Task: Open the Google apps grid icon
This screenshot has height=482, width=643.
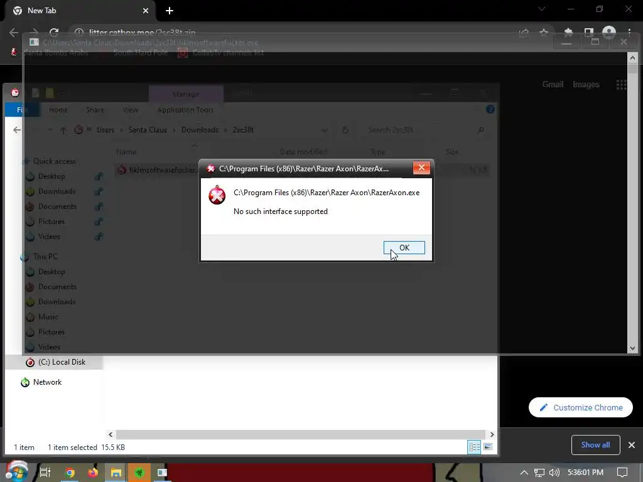Action: 621,85
